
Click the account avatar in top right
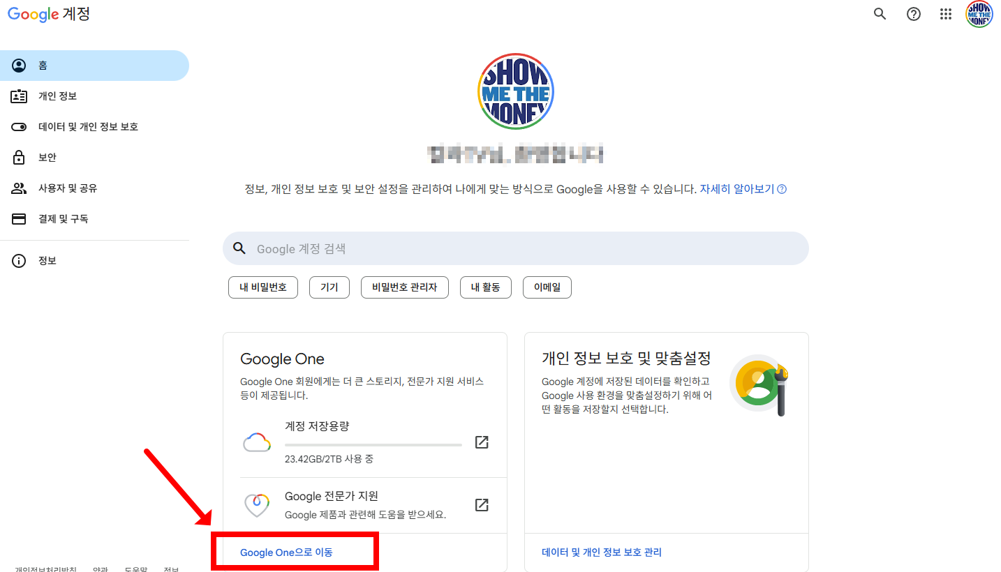(979, 14)
